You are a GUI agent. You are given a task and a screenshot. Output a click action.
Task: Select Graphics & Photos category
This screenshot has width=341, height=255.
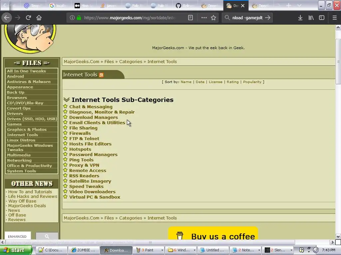(27, 129)
